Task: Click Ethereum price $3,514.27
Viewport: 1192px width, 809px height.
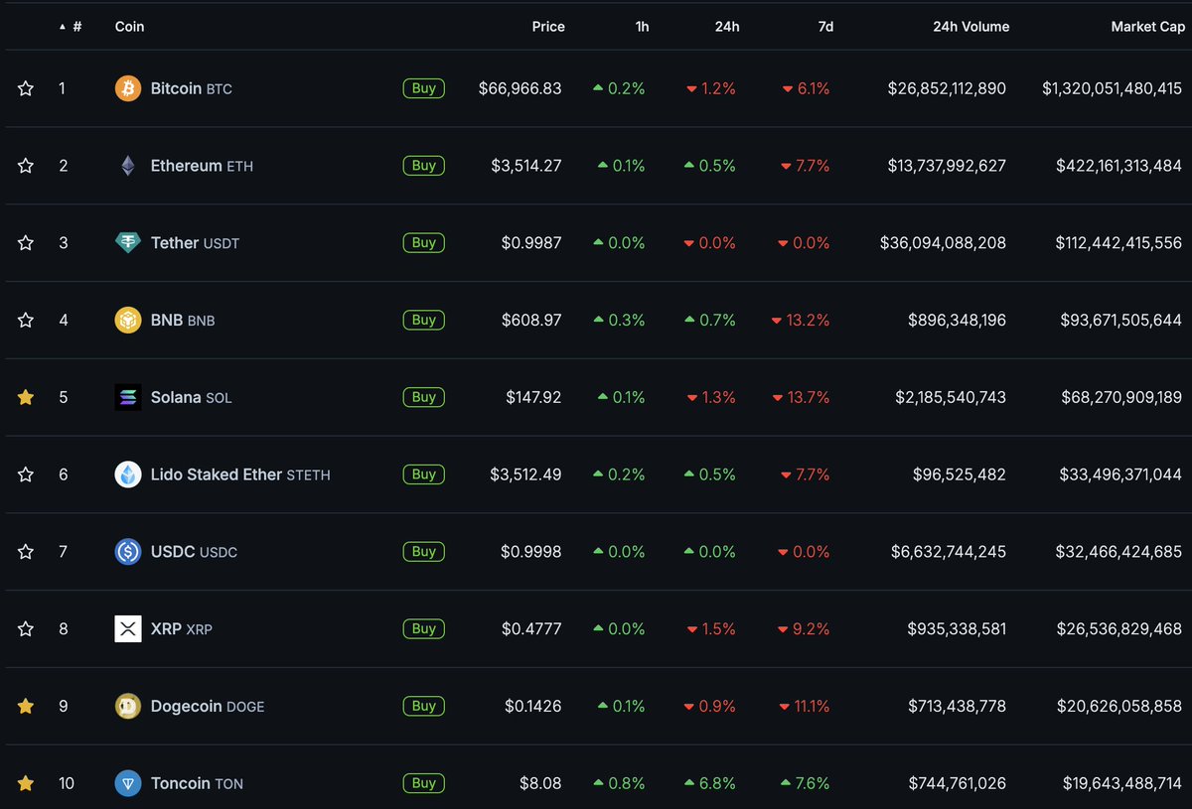Action: [x=526, y=166]
